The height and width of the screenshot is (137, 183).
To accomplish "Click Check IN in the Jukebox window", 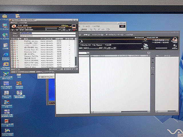I will click(139, 38).
